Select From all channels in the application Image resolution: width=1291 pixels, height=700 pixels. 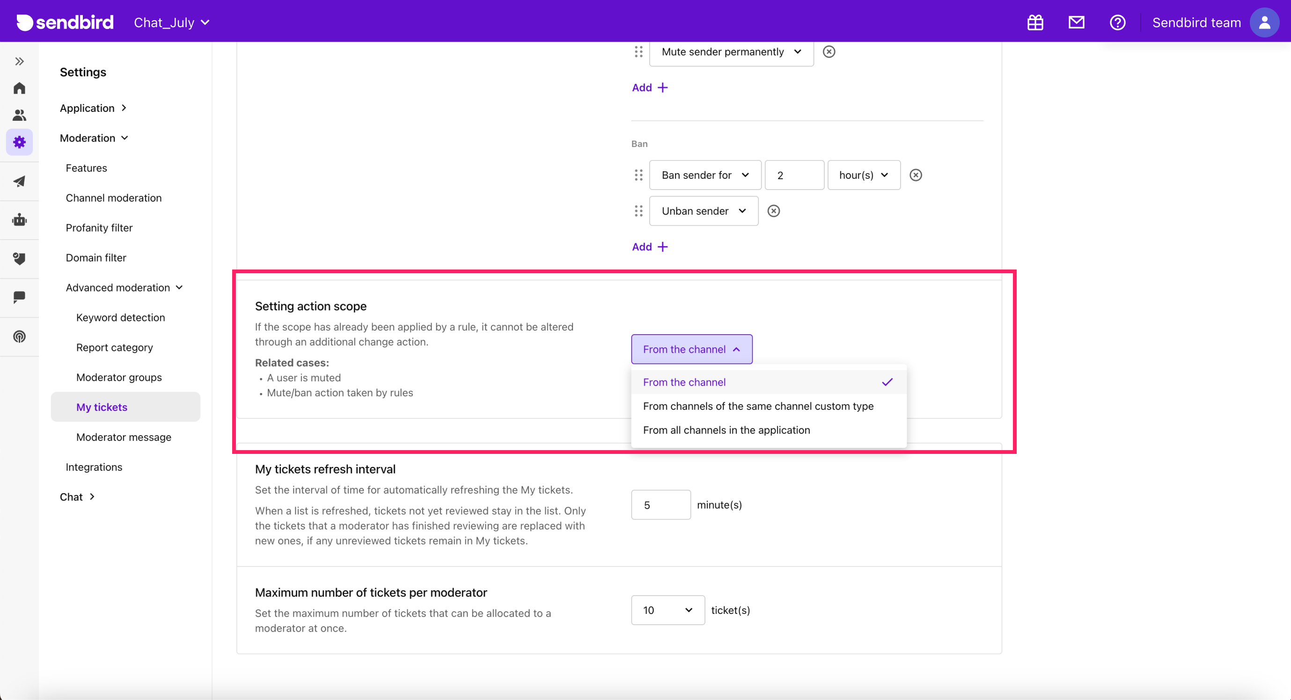pos(726,430)
